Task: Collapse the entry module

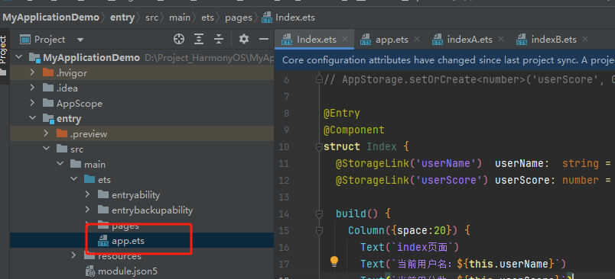Action: [33, 118]
